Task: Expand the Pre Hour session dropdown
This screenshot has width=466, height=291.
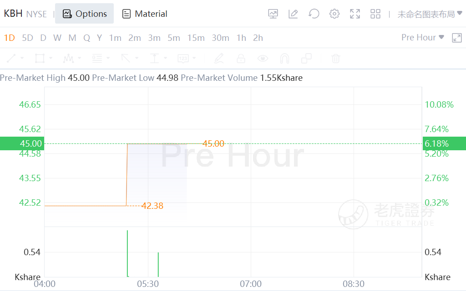Action: [422, 38]
